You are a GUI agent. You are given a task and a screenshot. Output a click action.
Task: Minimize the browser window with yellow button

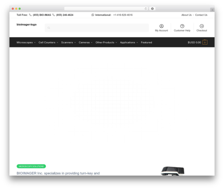coord(16,9)
